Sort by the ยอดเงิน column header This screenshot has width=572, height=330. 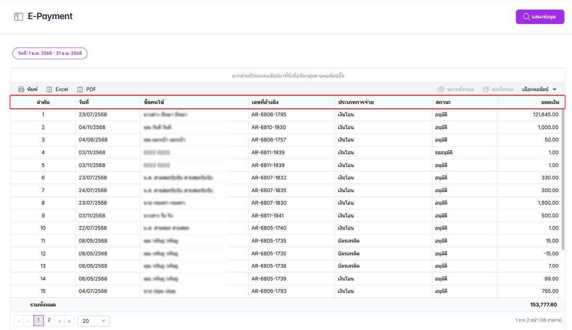click(530, 102)
